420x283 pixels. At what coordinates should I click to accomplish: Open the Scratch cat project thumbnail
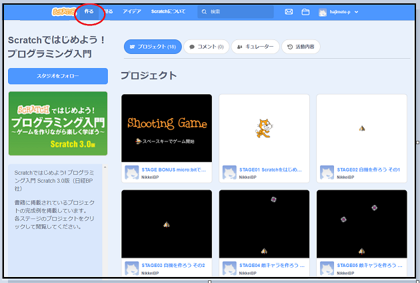pyautogui.click(x=264, y=128)
